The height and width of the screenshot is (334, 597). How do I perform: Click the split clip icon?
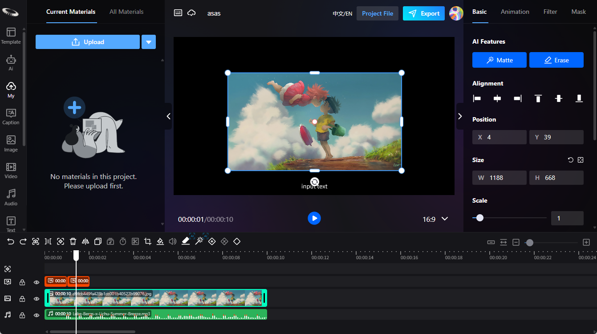coord(48,241)
